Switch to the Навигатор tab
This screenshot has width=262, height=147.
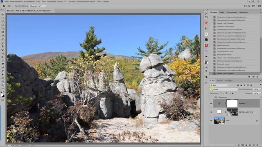(244, 12)
